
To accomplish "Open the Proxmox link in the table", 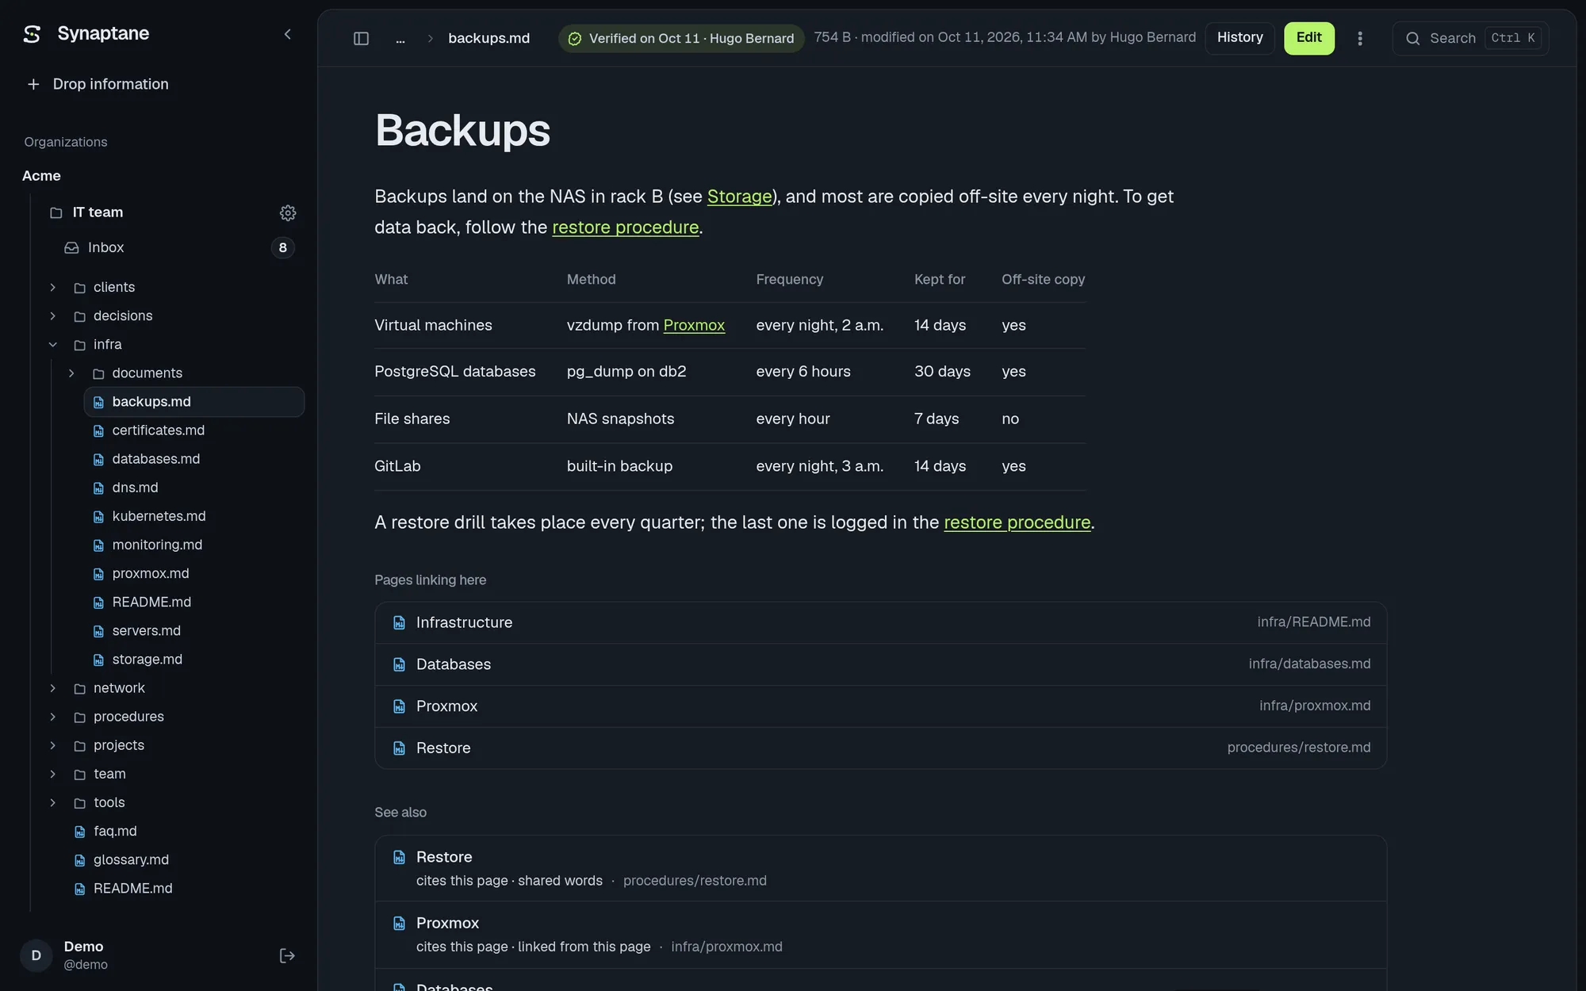I will 694,325.
